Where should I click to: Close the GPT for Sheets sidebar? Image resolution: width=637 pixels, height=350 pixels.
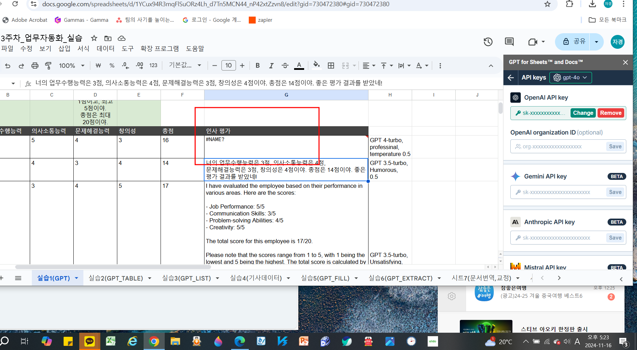(x=625, y=62)
